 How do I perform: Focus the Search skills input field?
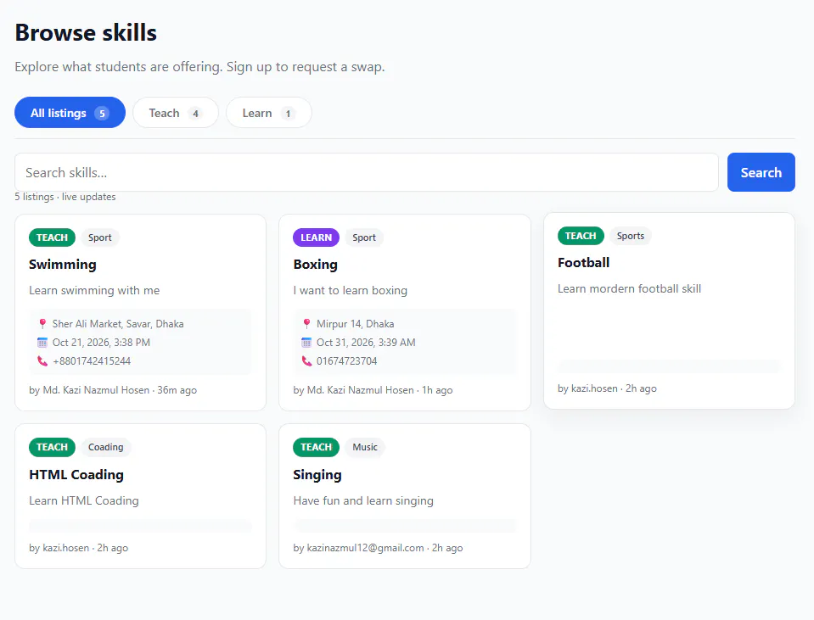point(367,172)
